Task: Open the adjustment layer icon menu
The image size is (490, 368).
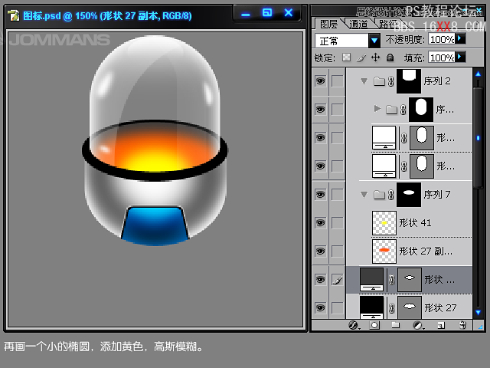Action: [418, 325]
